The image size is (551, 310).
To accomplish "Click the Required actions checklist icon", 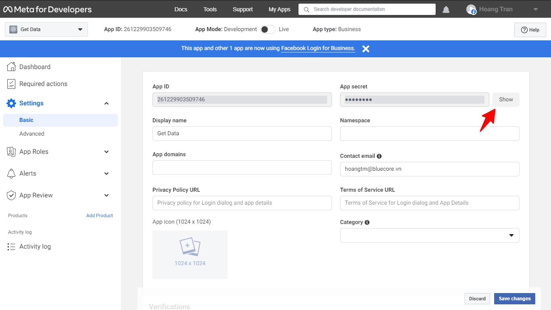I will (12, 84).
